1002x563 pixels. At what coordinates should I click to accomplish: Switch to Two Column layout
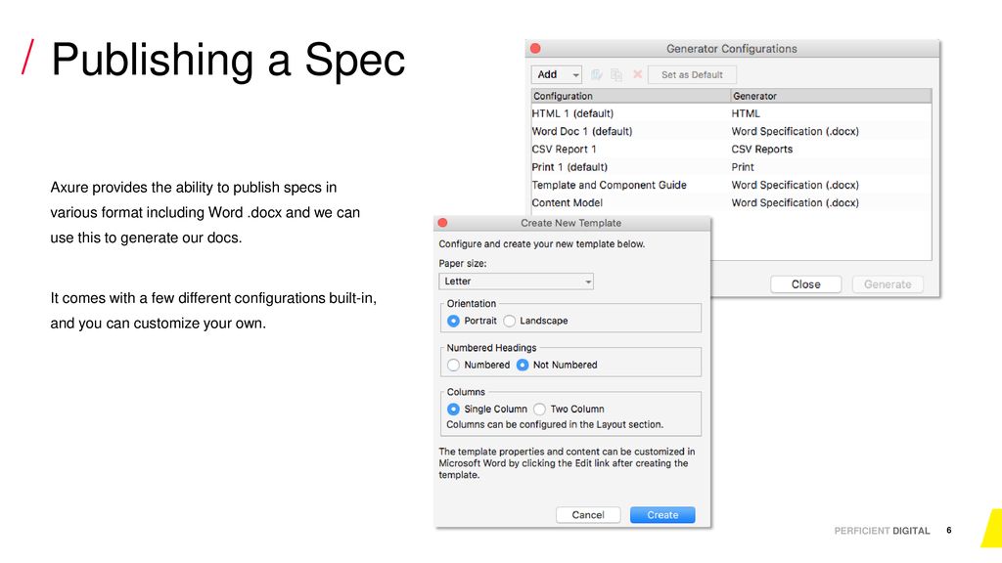tap(539, 410)
